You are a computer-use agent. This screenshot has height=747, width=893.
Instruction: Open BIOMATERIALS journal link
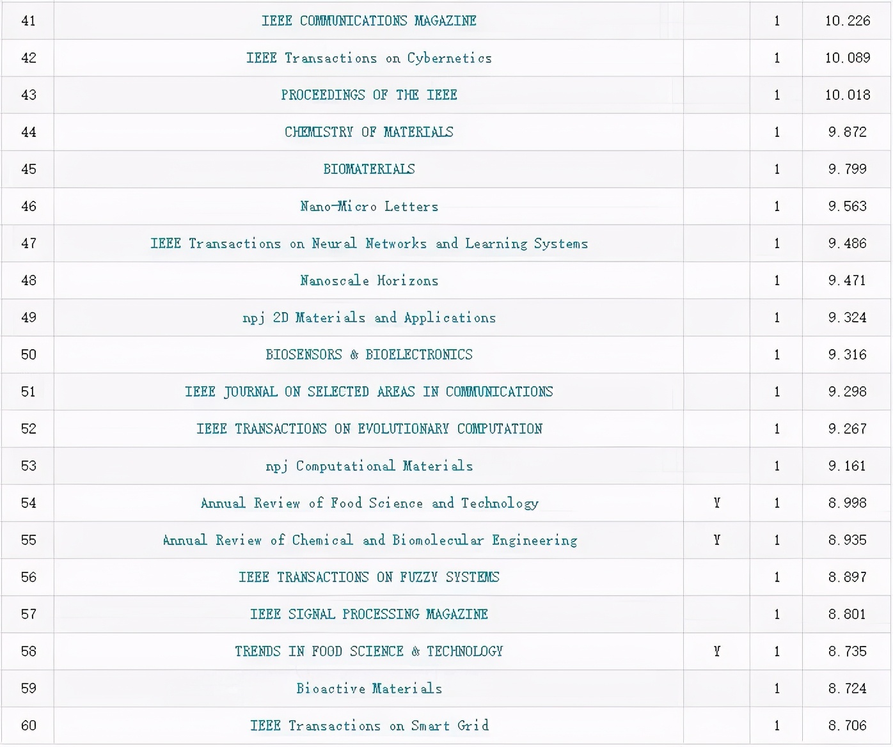pos(369,169)
